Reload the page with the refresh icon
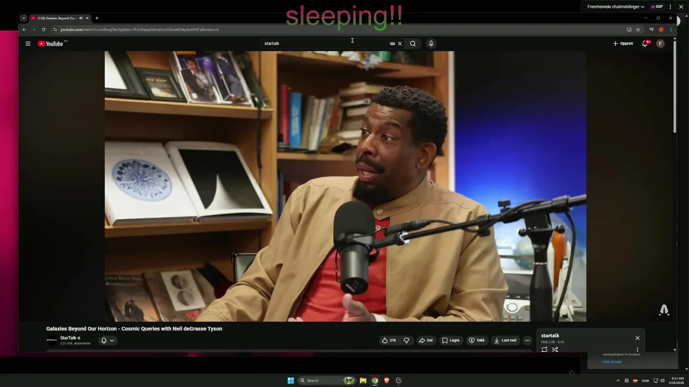Viewport: 689px width, 387px height. coord(44,30)
